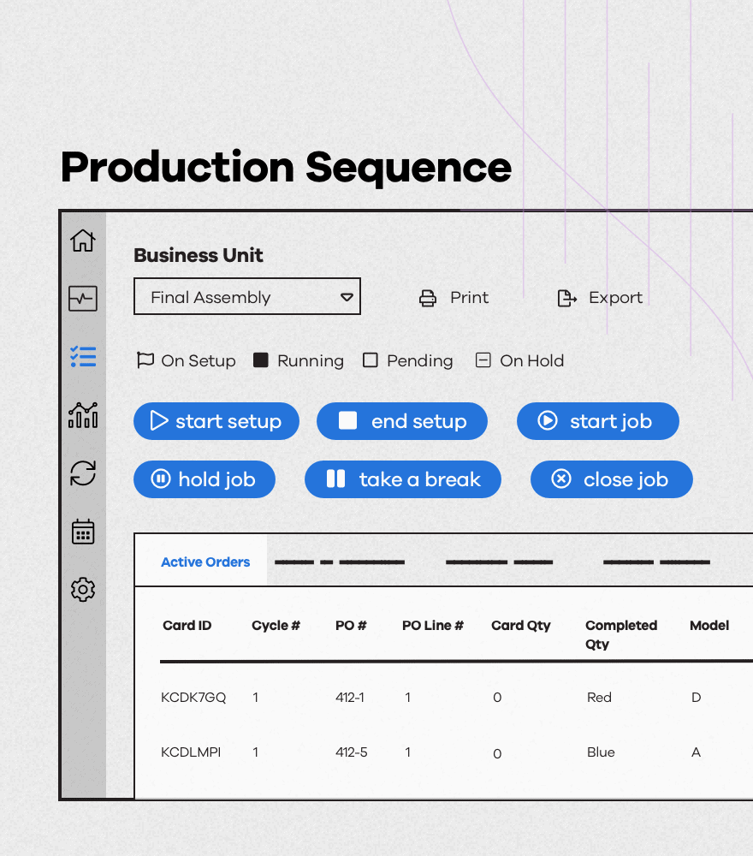
Task: Open the settings gear sidebar icon
Action: [83, 590]
